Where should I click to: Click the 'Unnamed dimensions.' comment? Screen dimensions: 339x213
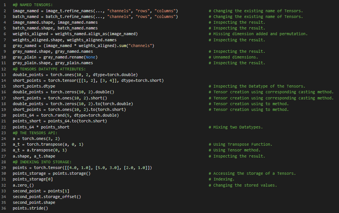(x=235, y=57)
